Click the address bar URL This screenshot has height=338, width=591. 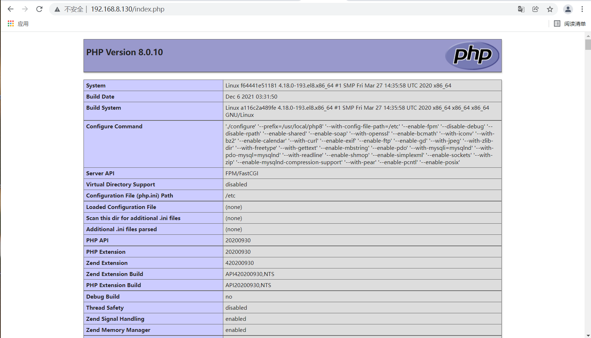coord(128,9)
